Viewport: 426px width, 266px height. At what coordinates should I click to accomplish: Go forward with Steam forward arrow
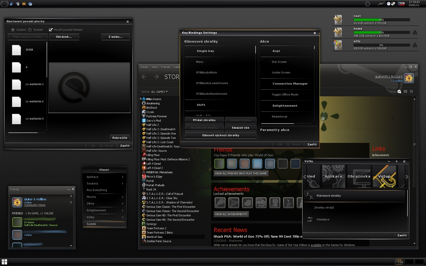point(156,77)
